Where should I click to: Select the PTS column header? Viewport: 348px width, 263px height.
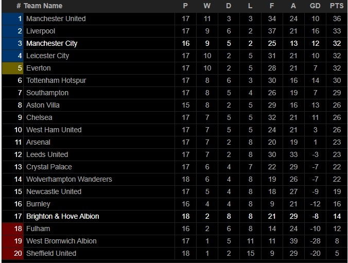point(337,6)
